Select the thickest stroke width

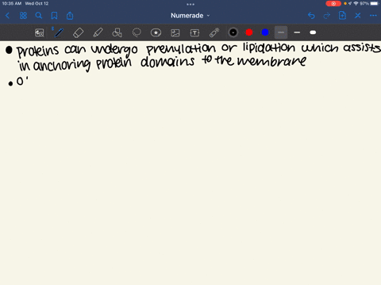click(x=313, y=32)
